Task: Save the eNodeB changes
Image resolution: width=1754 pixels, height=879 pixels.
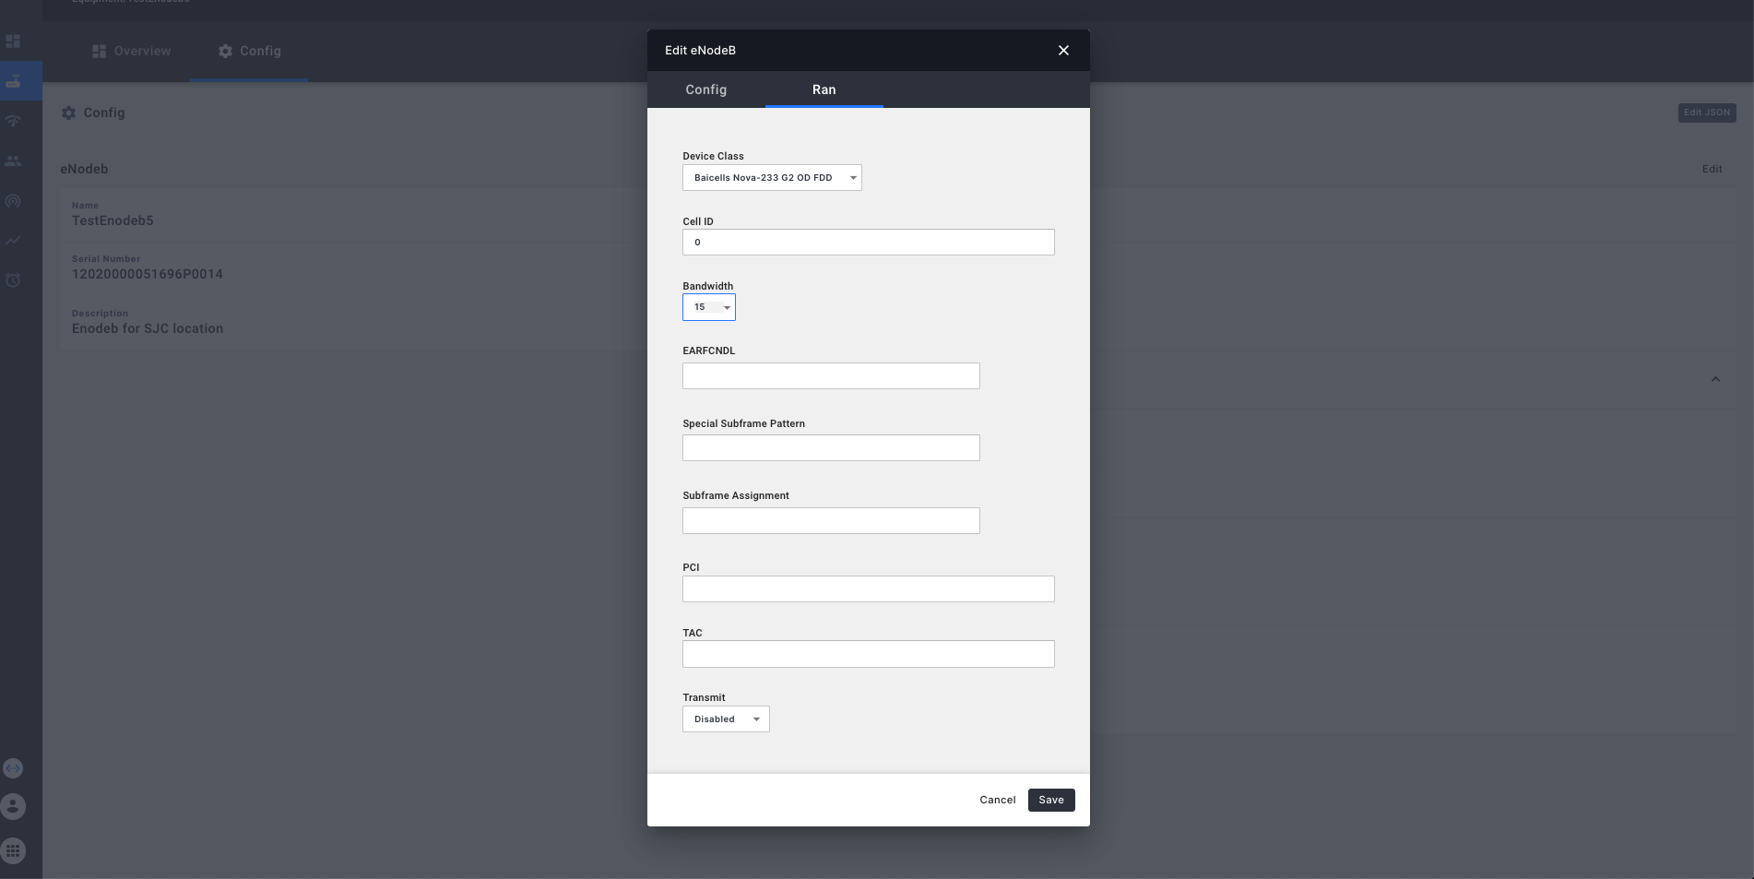Action: coord(1050,800)
